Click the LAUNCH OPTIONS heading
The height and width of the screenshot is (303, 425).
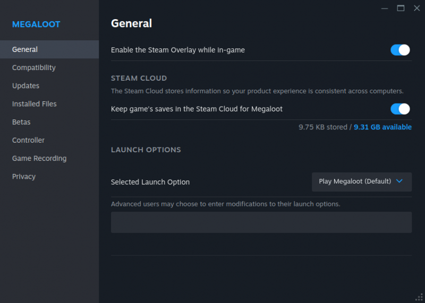pyautogui.click(x=146, y=150)
